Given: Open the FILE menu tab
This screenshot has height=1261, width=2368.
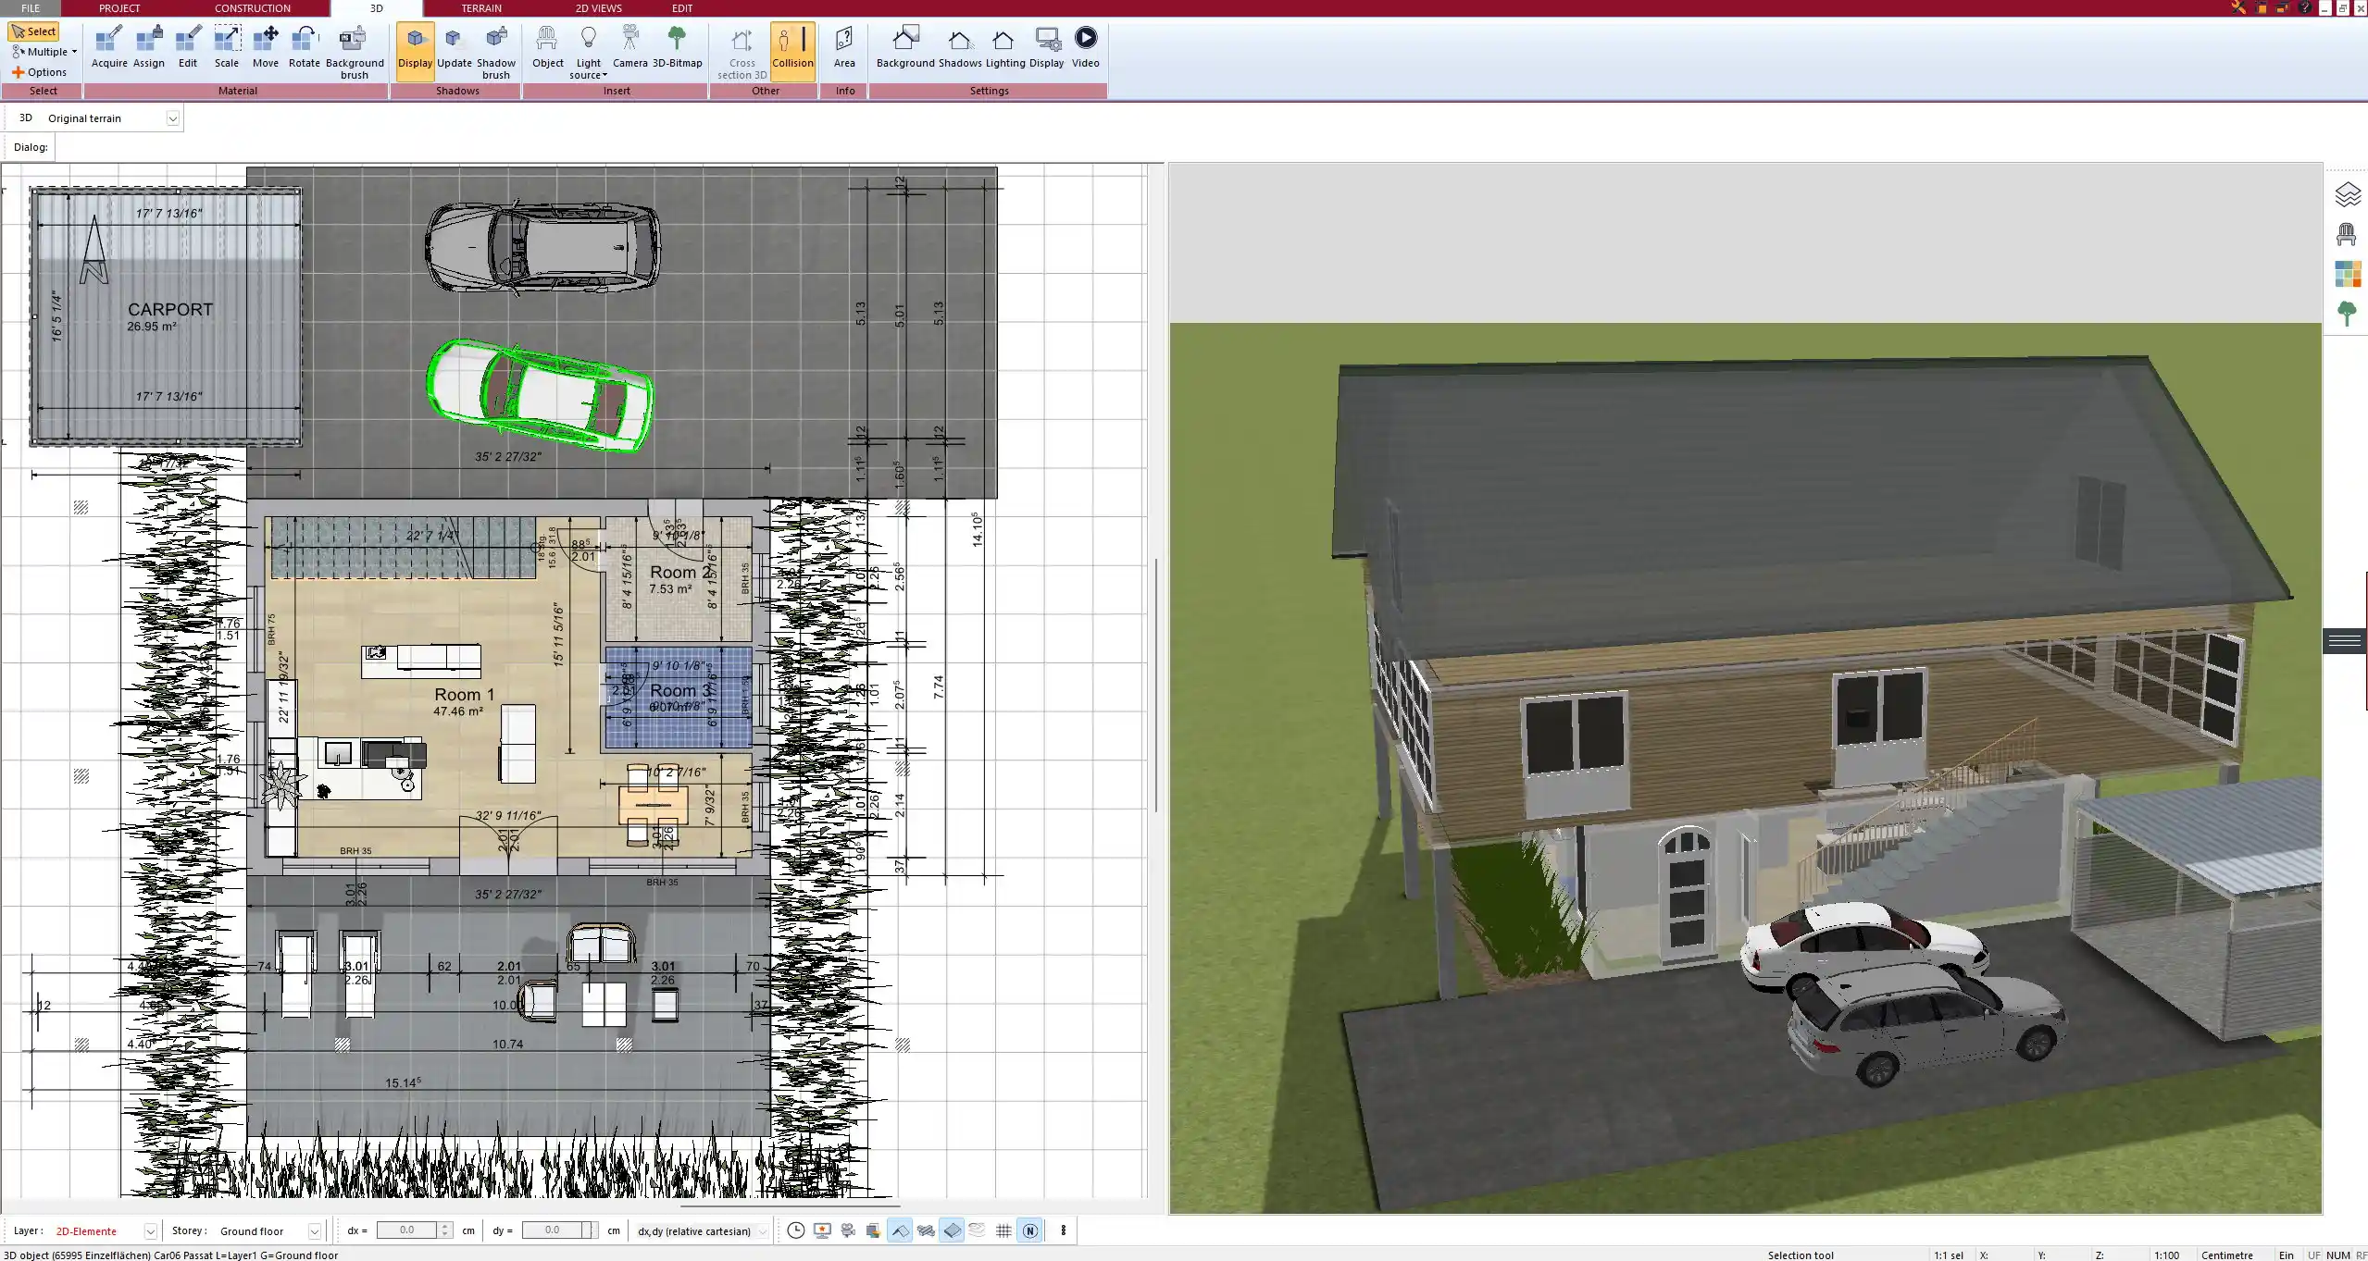Looking at the screenshot, I should (31, 8).
